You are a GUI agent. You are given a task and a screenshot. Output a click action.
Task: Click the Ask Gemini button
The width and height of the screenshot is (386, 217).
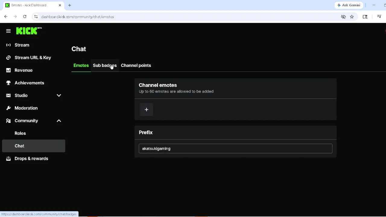349,5
